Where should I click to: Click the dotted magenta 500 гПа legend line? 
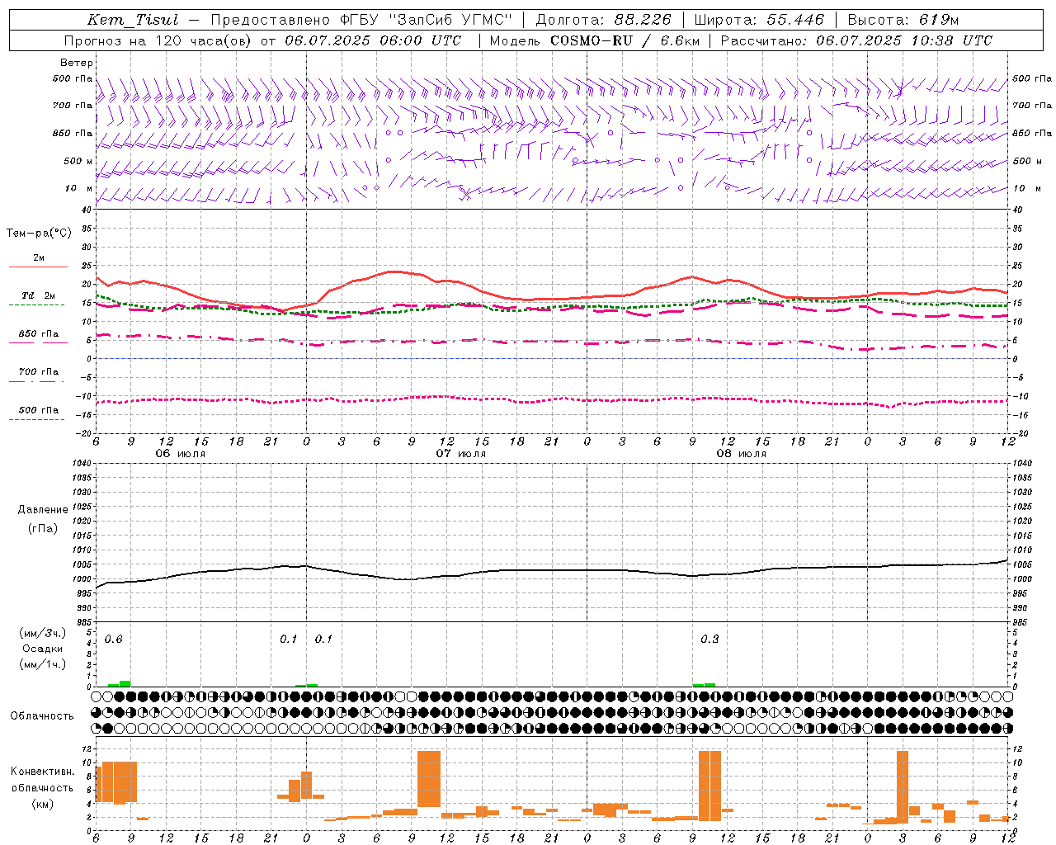click(36, 420)
